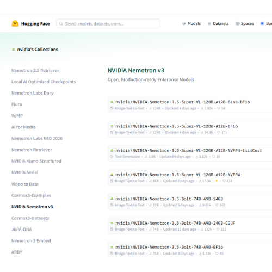
Task: Click nvidia avatar on Super-VL-120B-A12B-NVFP4 card
Action: tap(112, 175)
